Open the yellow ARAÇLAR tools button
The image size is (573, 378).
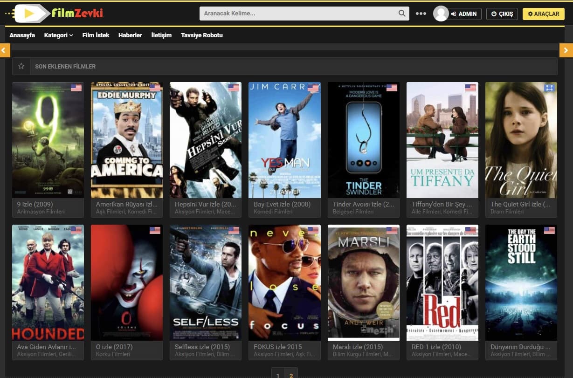pos(544,14)
